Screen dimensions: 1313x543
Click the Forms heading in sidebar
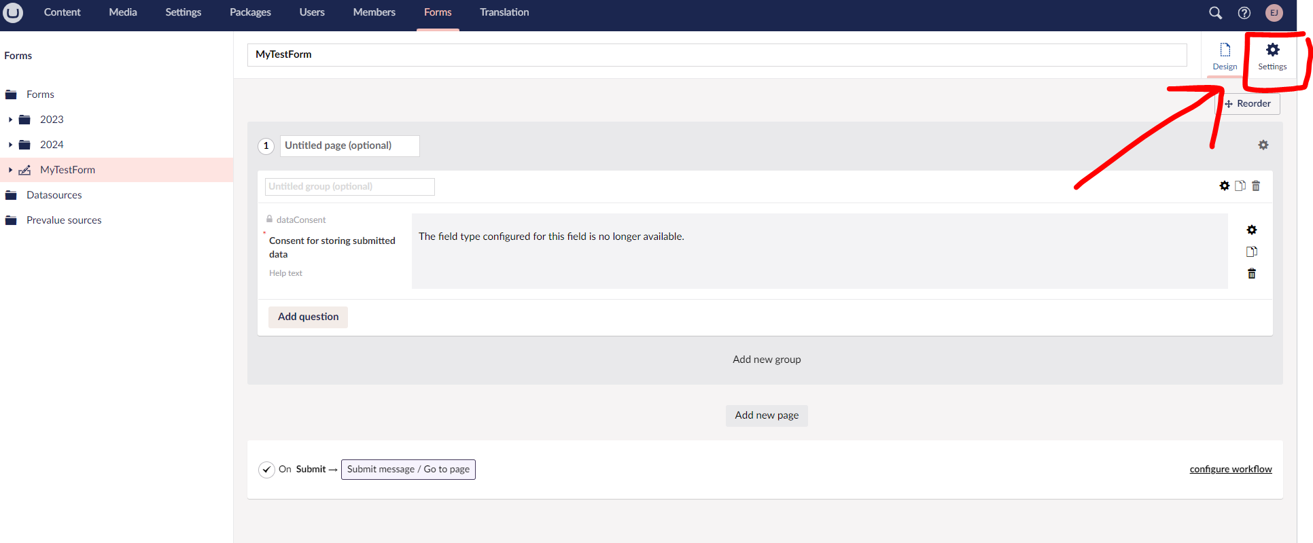point(18,56)
